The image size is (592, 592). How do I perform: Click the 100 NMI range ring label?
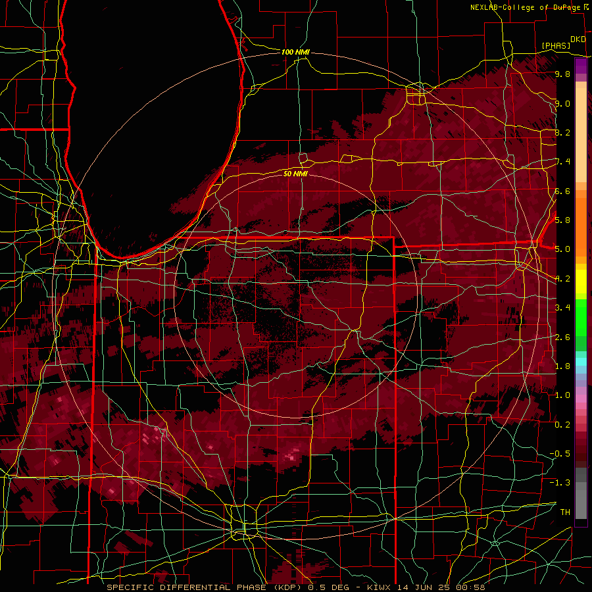click(x=295, y=52)
